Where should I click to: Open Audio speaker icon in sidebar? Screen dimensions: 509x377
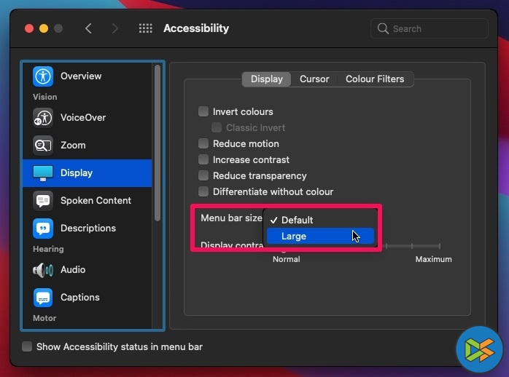click(x=43, y=269)
